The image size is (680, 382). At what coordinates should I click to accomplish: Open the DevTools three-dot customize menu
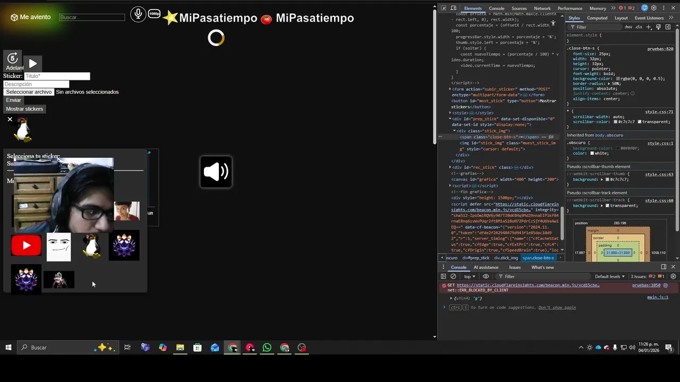point(664,8)
